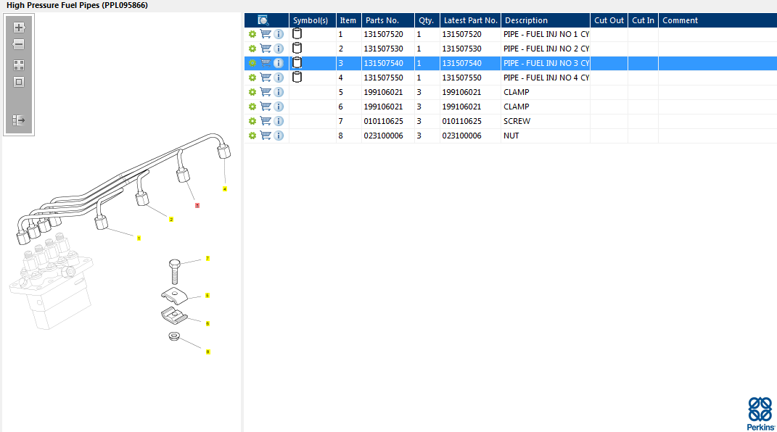The width and height of the screenshot is (777, 432).
Task: Click the list export arrow icon
Action: [19, 120]
